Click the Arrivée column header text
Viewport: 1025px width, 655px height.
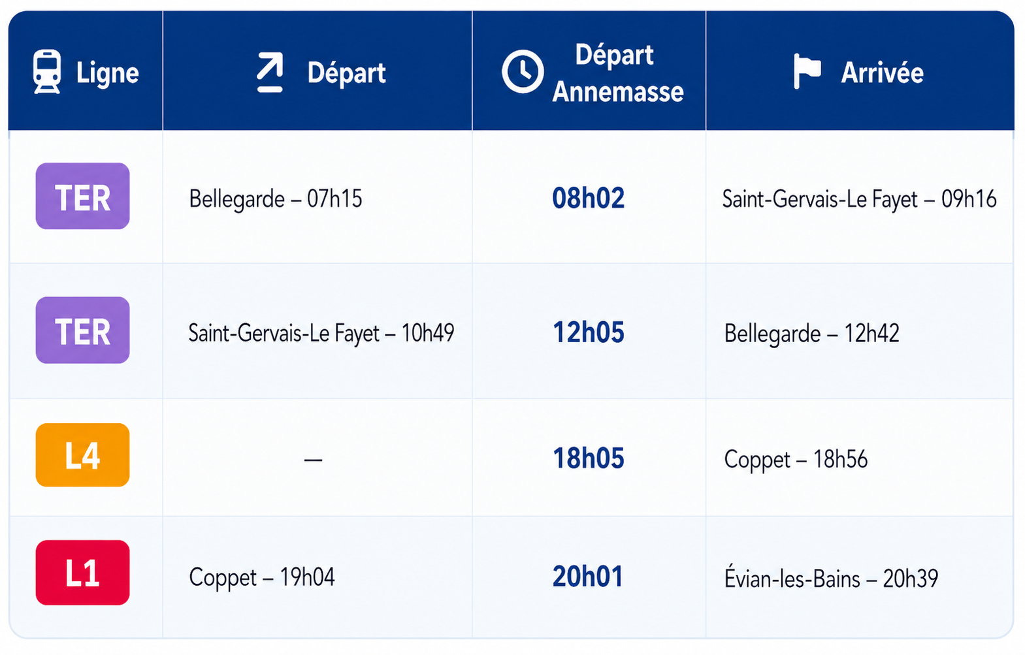point(882,72)
